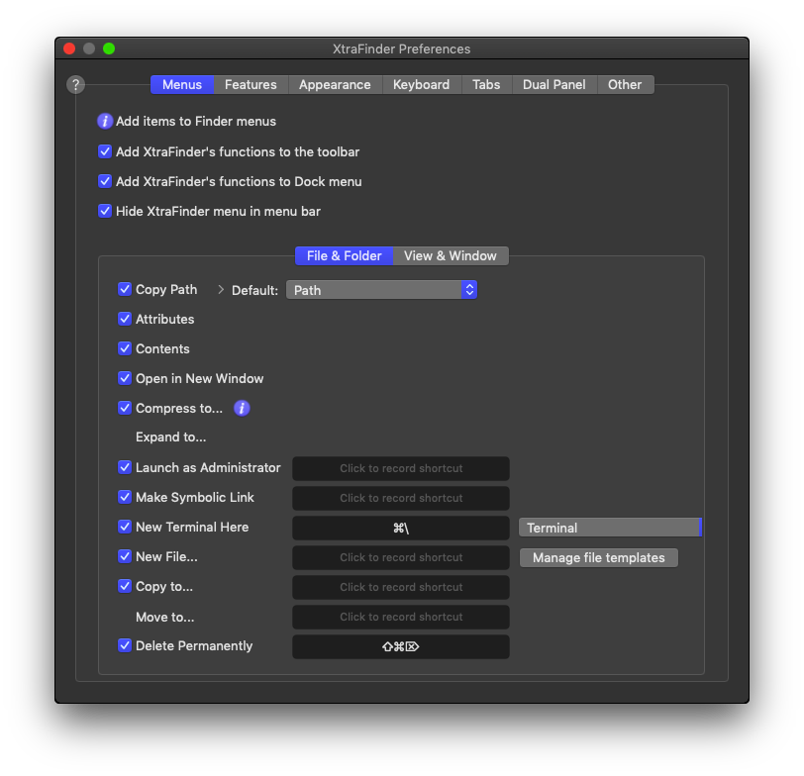Disable the Attributes checkbox
The image size is (804, 776).
pyautogui.click(x=125, y=320)
